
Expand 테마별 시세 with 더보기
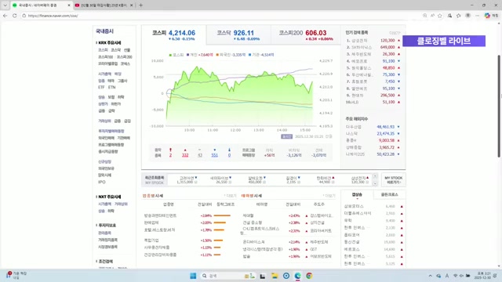pyautogui.click(x=329, y=196)
